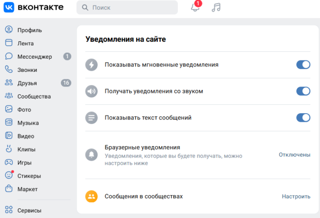Click the Друзья counter badge 16
This screenshot has height=218, width=320.
[x=66, y=83]
